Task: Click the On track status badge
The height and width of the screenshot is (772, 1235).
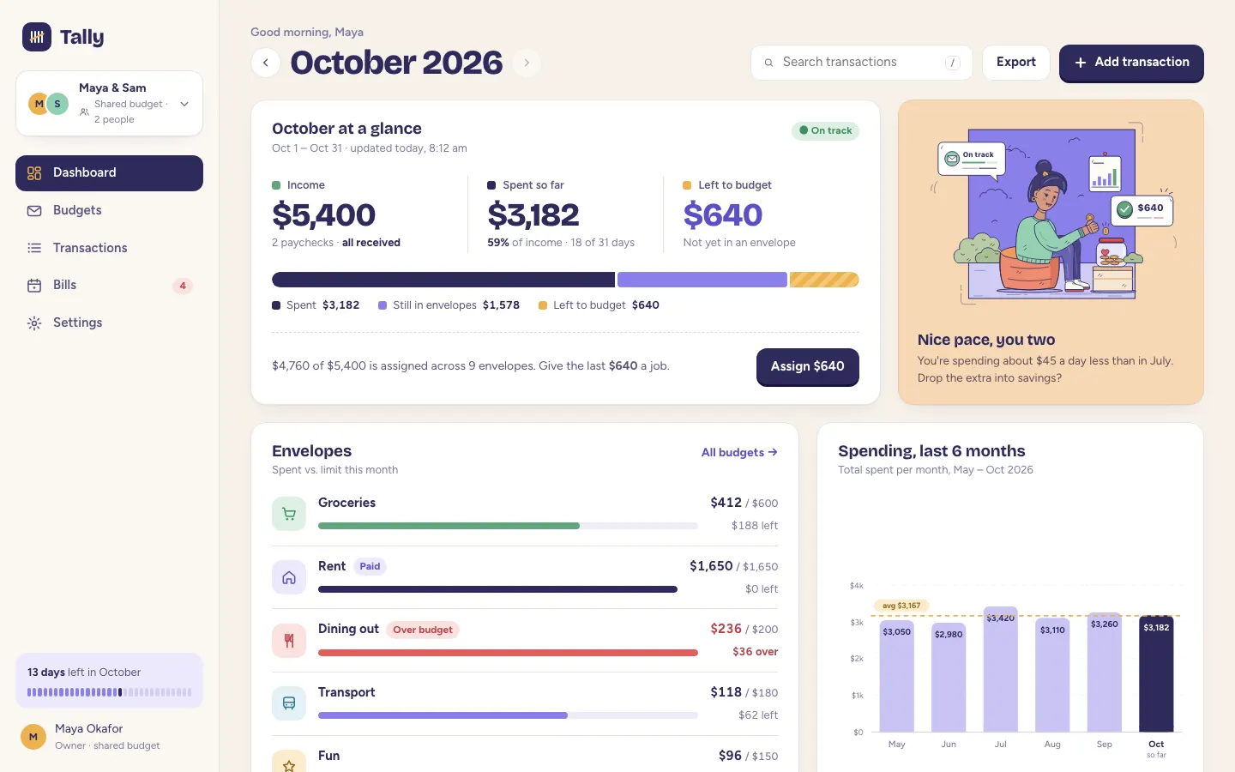Action: pyautogui.click(x=825, y=130)
